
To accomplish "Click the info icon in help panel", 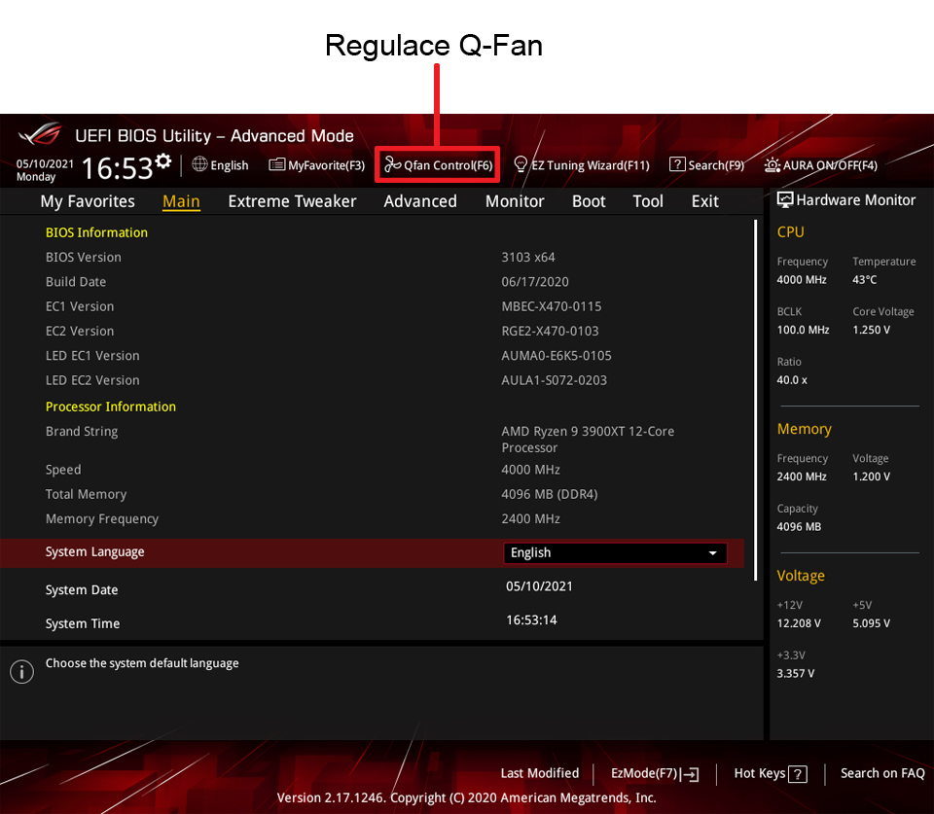I will (21, 671).
